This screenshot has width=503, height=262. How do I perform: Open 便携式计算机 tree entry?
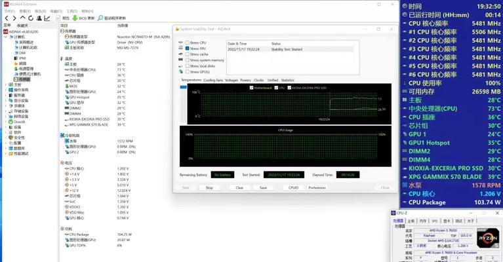30,74
